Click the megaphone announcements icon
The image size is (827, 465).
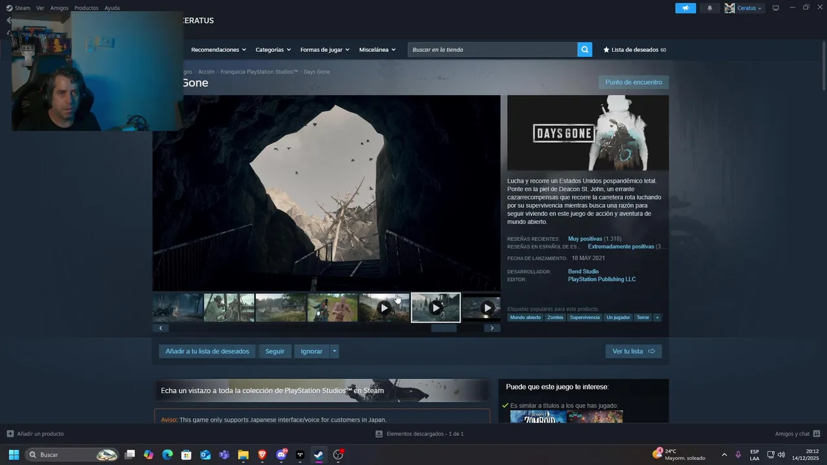coord(686,8)
